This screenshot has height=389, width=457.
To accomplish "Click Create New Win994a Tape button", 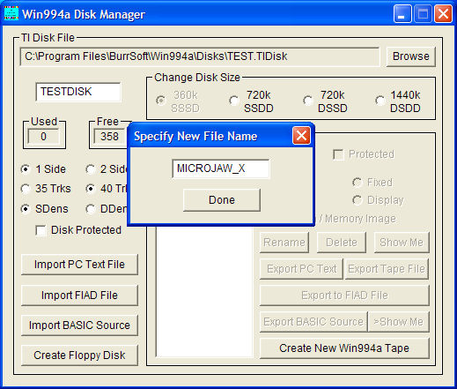I will 344,348.
